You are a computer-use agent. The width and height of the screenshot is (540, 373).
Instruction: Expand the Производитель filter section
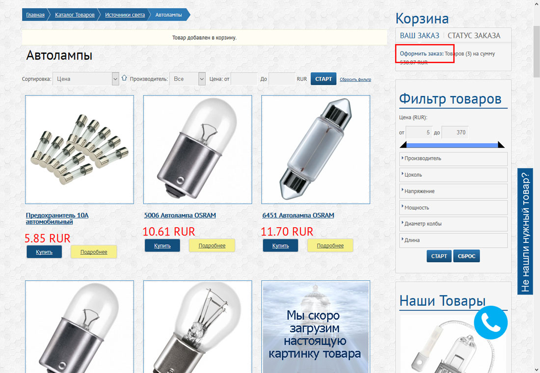click(x=453, y=159)
